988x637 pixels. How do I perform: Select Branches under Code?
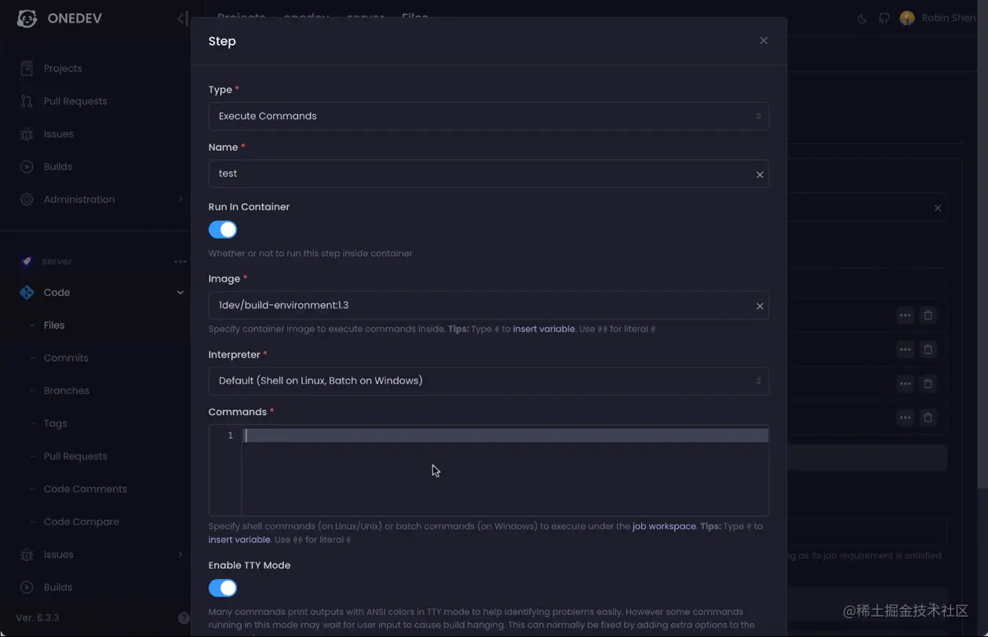click(67, 391)
